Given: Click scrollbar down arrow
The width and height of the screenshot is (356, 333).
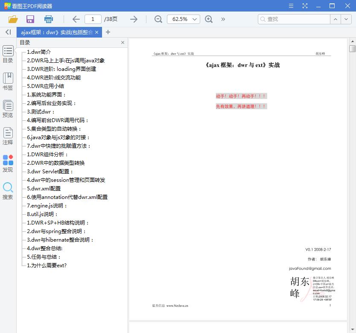Looking at the screenshot, I should click(x=352, y=329).
